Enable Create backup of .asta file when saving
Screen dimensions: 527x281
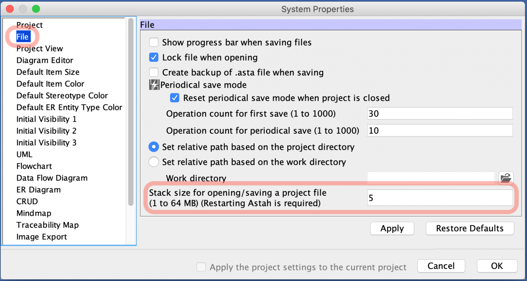click(153, 72)
